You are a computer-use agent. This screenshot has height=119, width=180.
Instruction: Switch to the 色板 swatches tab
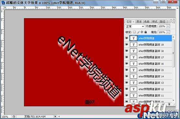(x=147, y=22)
